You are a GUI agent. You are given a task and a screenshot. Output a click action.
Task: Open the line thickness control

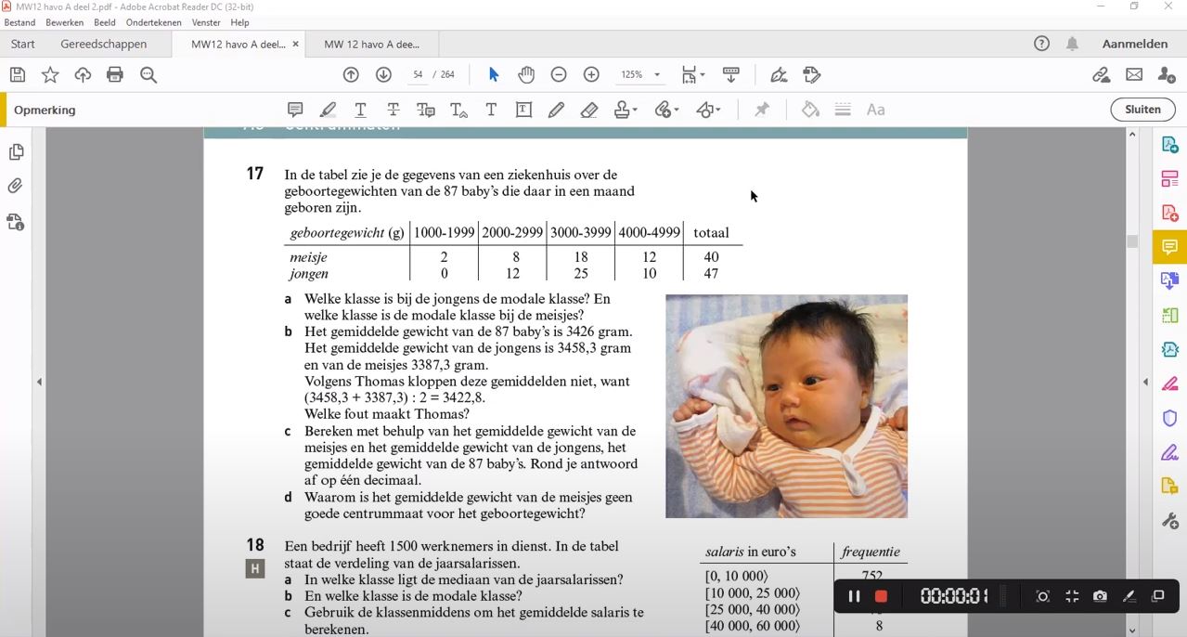[x=843, y=110]
